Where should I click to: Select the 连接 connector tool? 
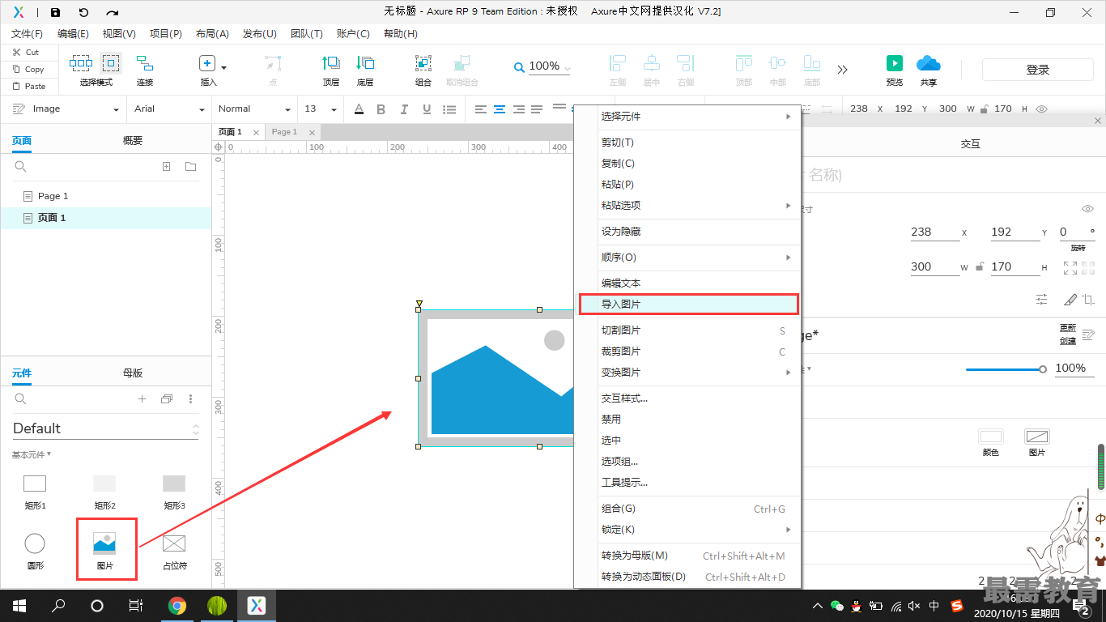click(145, 70)
